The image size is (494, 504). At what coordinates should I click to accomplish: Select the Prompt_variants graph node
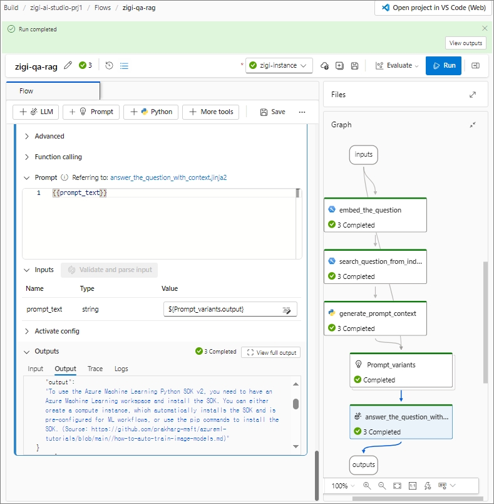[401, 370]
